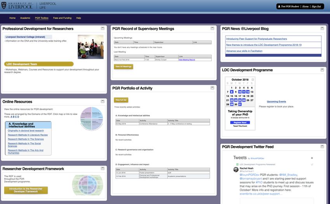
Task: Collapse the PGR News @Liverpool Blog panel
Action: [x=322, y=28]
